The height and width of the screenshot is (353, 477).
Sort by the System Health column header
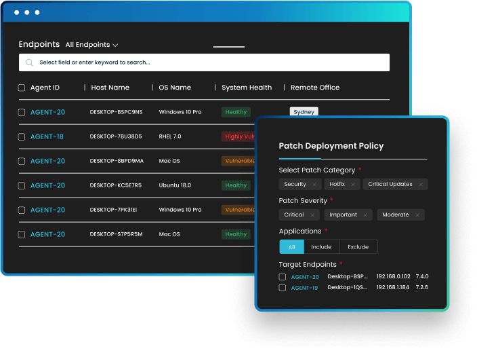coord(247,88)
